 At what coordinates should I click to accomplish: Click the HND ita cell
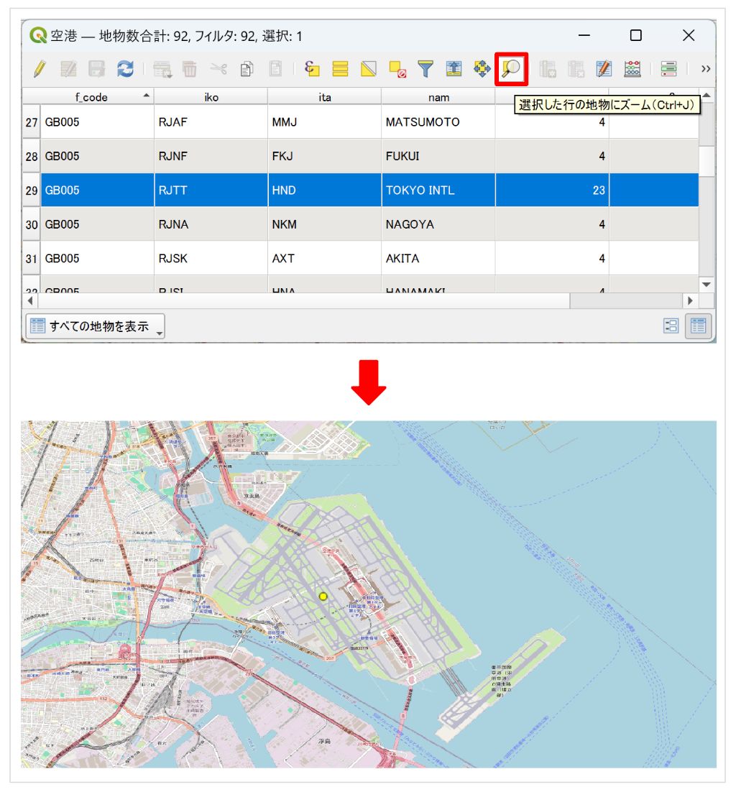[325, 190]
